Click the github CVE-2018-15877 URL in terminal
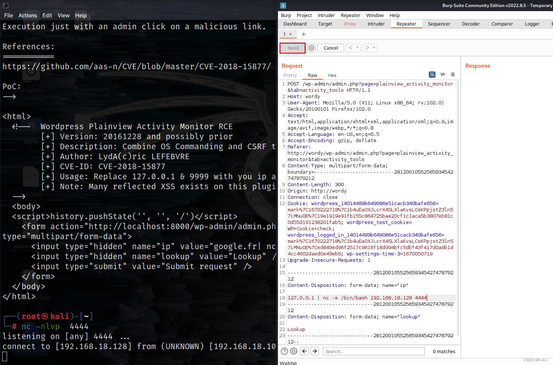The width and height of the screenshot is (553, 365). [x=137, y=67]
